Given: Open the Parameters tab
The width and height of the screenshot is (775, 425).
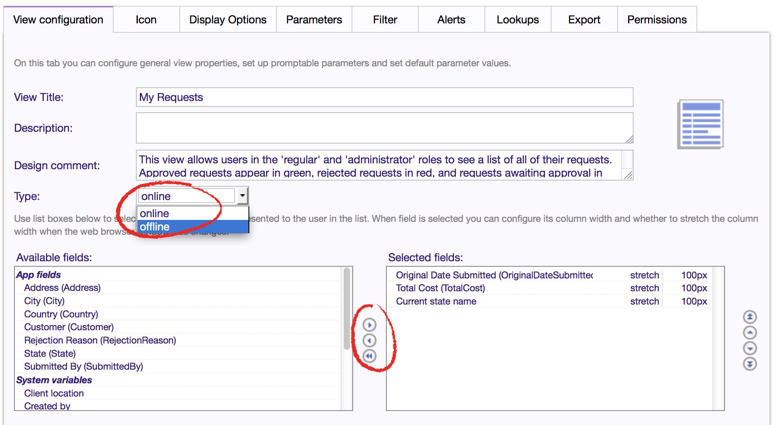Looking at the screenshot, I should click(x=314, y=19).
